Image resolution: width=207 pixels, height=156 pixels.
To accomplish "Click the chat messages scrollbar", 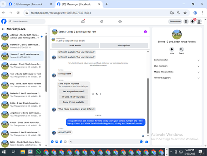I will pos(148,106).
